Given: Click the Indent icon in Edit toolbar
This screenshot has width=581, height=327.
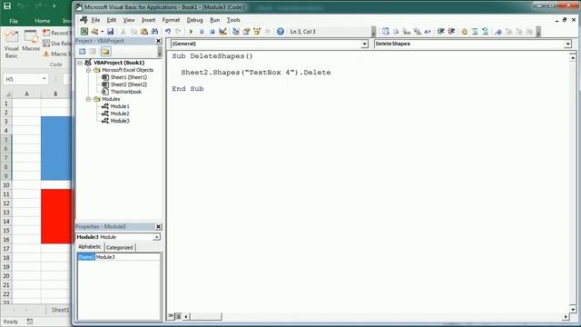Looking at the screenshot, I should (440, 32).
